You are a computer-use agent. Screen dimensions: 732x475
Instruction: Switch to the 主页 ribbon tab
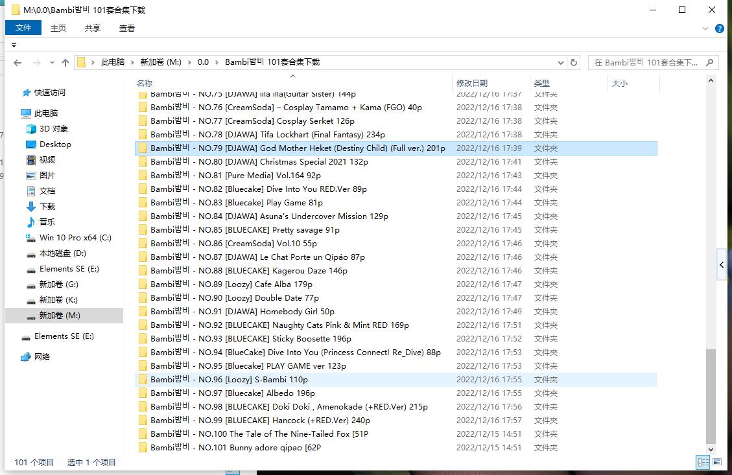58,28
